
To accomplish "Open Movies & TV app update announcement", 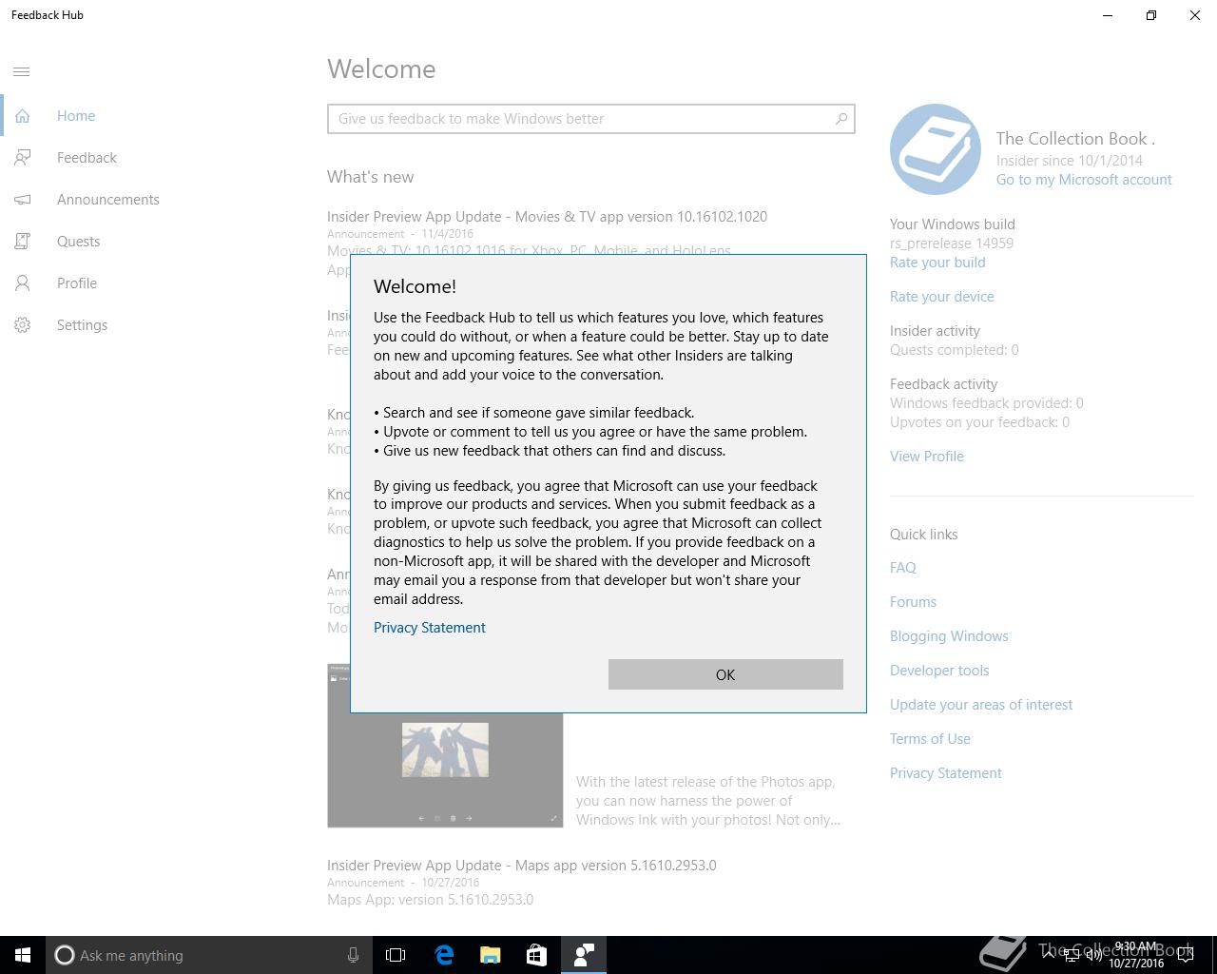I will (x=547, y=217).
